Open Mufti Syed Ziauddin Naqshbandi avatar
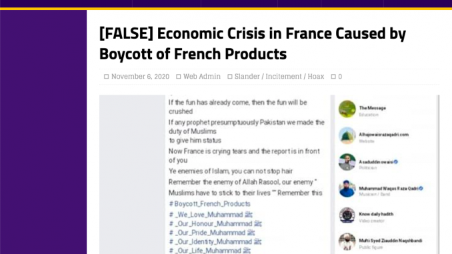The height and width of the screenshot is (254, 452). pos(347,241)
